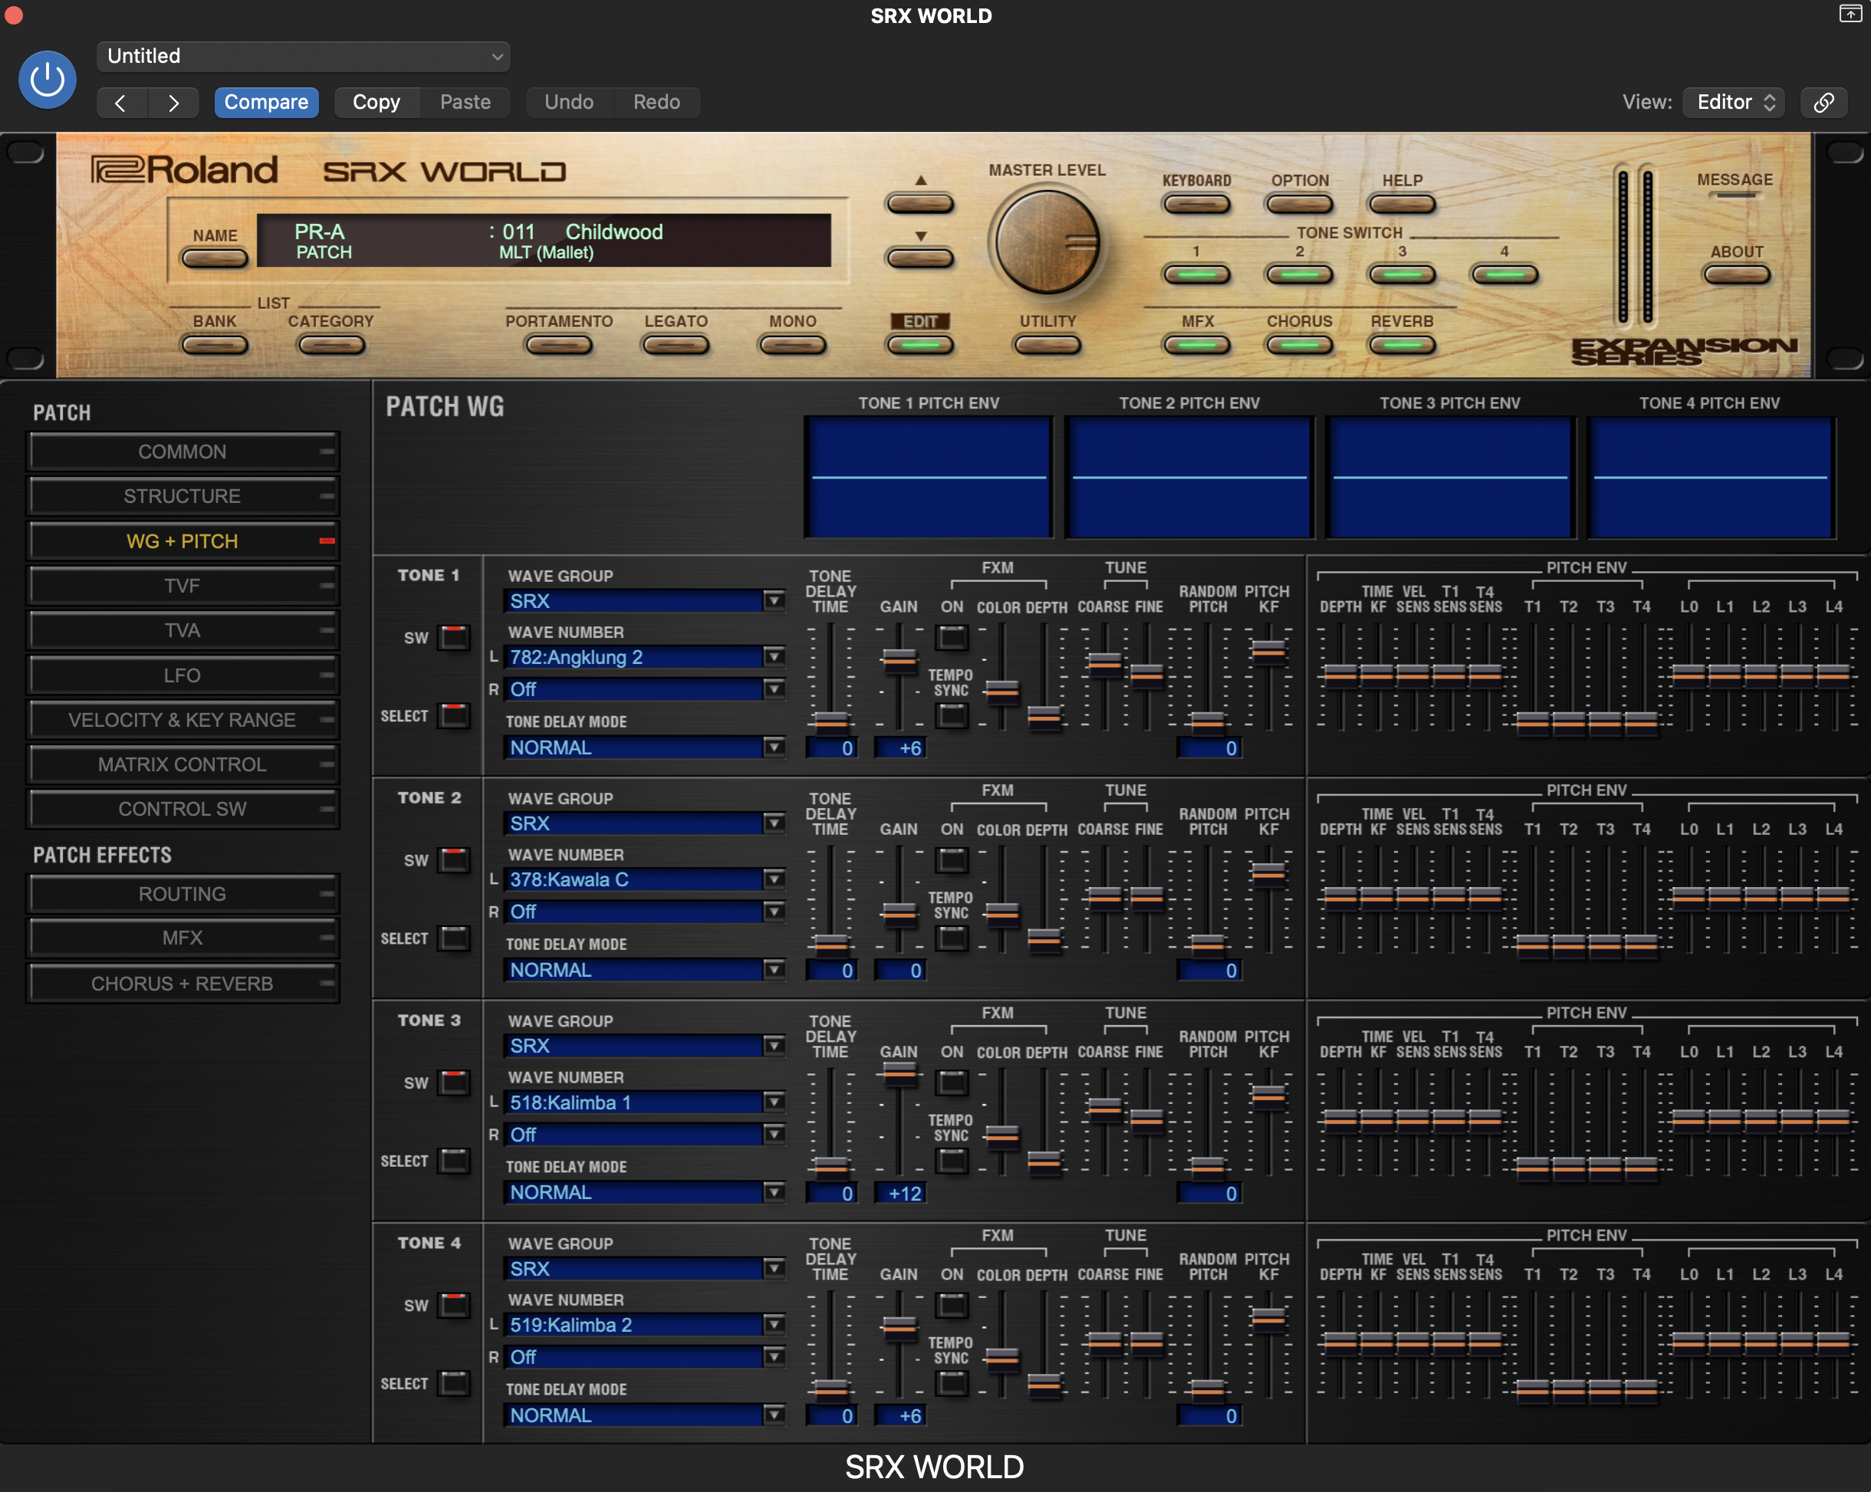Toggle Tone 1 SW switch

(454, 638)
